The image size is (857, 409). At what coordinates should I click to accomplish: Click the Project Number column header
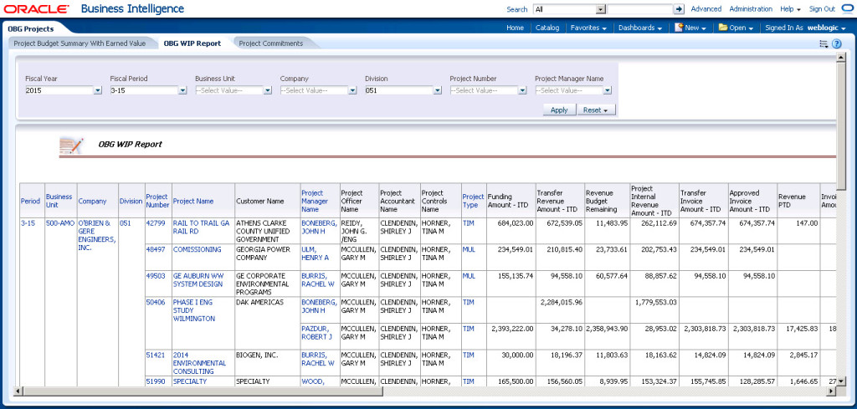[x=157, y=201]
